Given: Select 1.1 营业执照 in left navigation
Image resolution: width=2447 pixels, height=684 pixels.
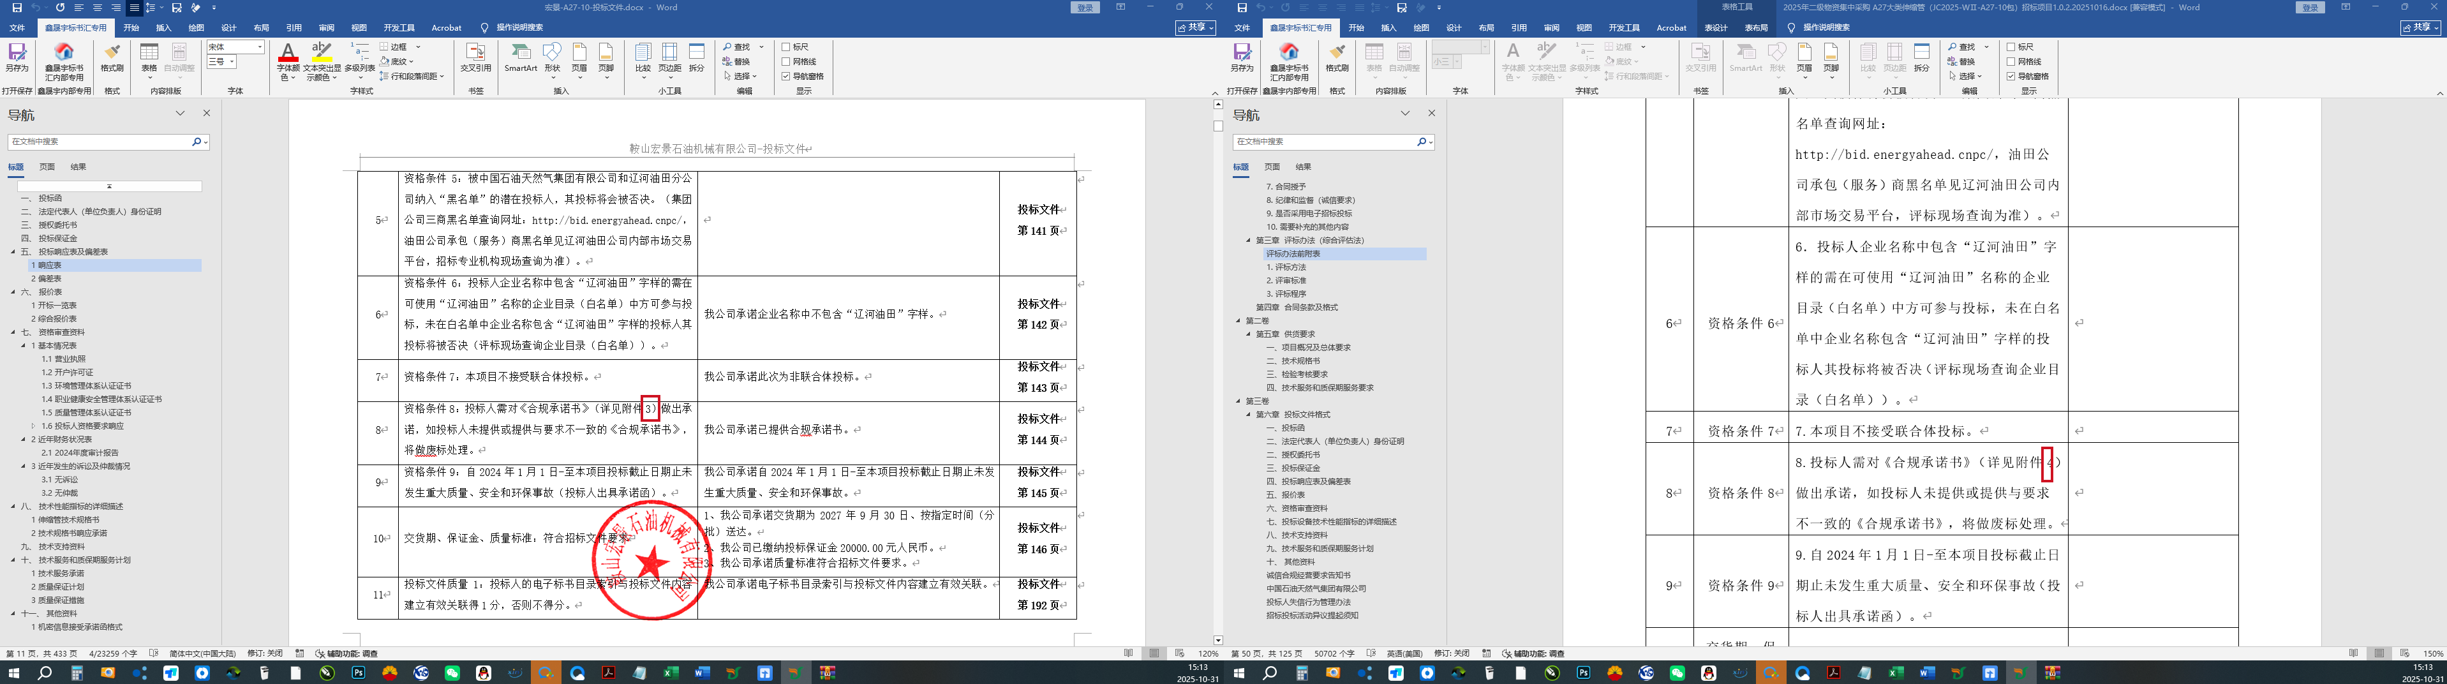Looking at the screenshot, I should click(64, 359).
